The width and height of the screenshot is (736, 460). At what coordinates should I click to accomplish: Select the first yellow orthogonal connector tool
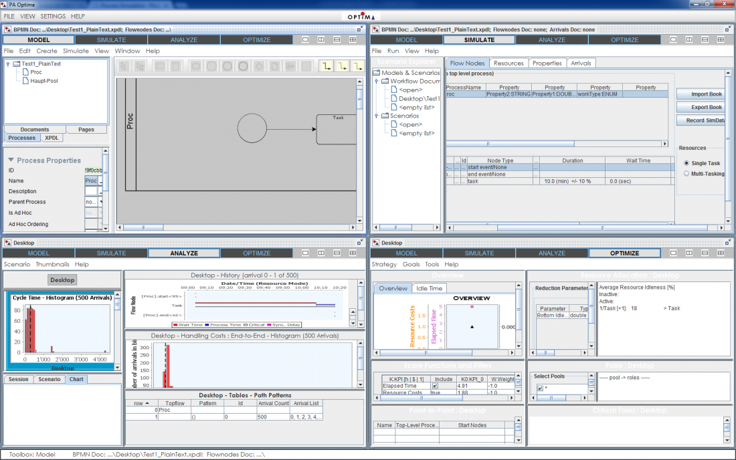point(326,65)
